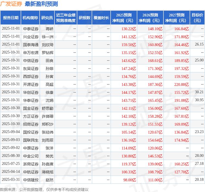Click the 187.36亿 profit value
The image size is (205, 192).
click(155, 84)
